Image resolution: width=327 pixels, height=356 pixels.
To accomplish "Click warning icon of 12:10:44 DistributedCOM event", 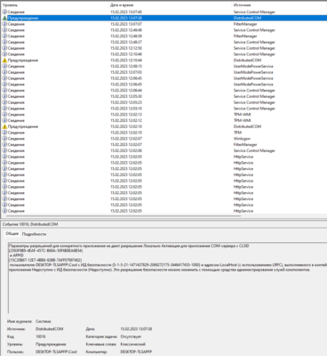I will pos(4,61).
